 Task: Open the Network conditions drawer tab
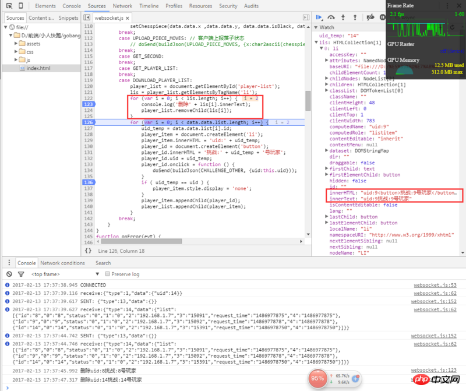coord(62,263)
